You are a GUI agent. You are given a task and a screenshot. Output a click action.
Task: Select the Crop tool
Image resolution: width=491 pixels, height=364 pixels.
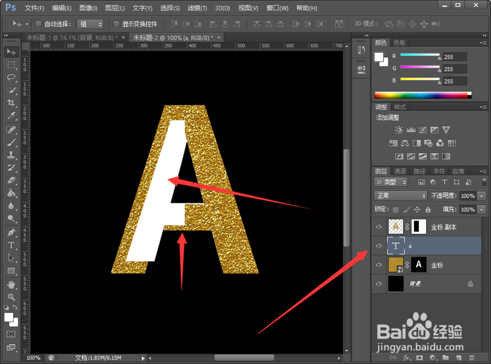click(11, 103)
